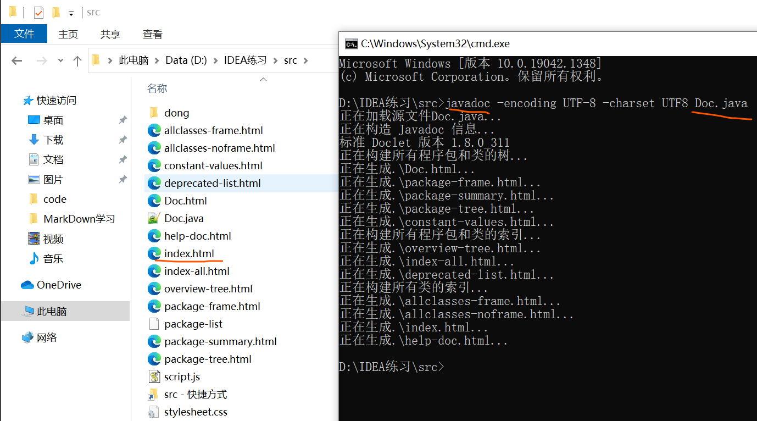Click IDEA练习 in the address path

coord(245,60)
